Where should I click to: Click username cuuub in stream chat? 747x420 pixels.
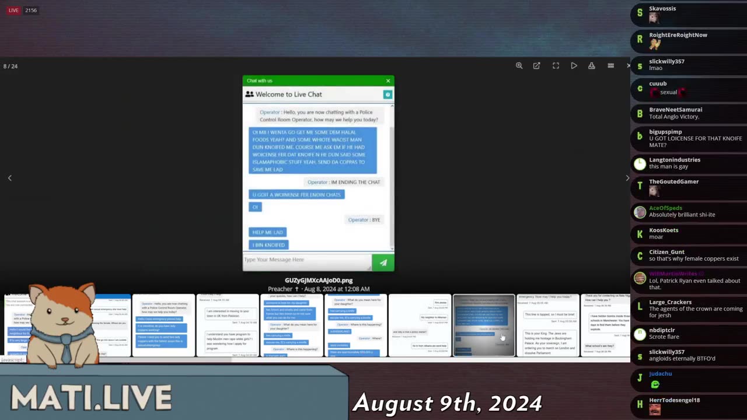pyautogui.click(x=658, y=83)
